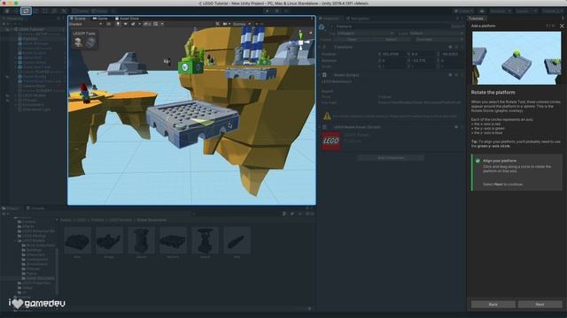Click the Pause button
Image resolution: width=567 pixels, height=318 pixels.
pos(277,11)
